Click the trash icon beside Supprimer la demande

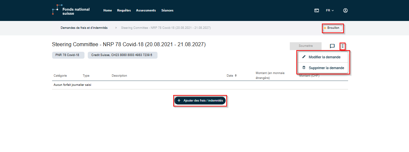[x=304, y=68]
